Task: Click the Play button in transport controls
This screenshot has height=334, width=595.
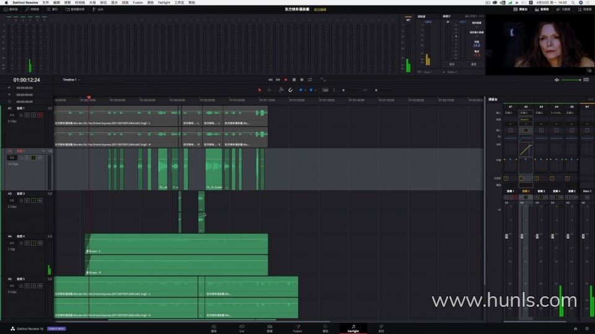Action: tap(286, 80)
